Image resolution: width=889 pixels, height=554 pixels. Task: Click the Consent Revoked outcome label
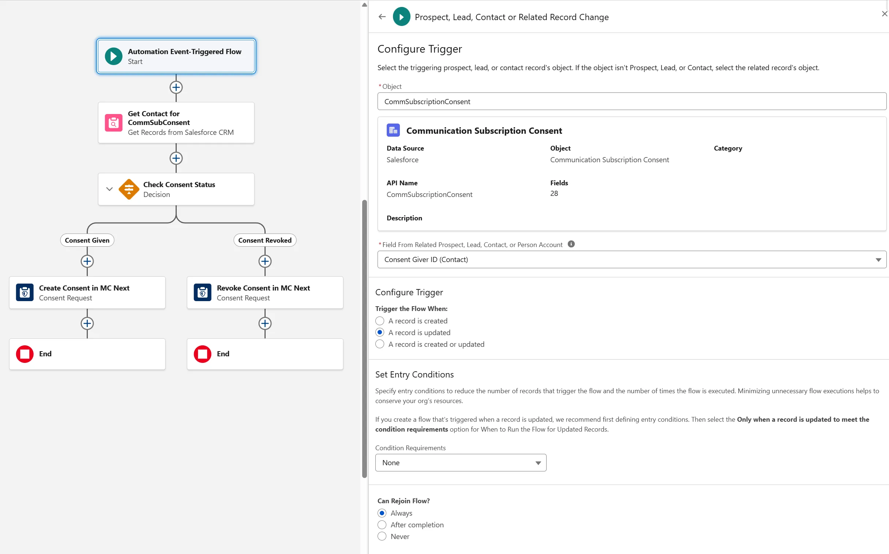click(265, 240)
